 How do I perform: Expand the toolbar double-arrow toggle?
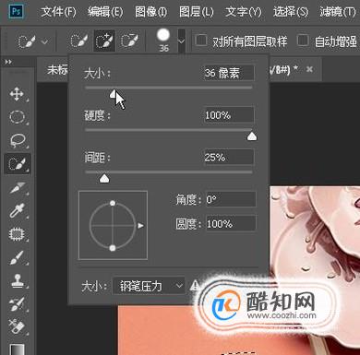click(8, 62)
